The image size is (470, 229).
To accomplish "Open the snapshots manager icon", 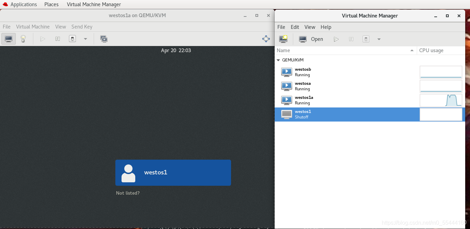I will click(104, 39).
